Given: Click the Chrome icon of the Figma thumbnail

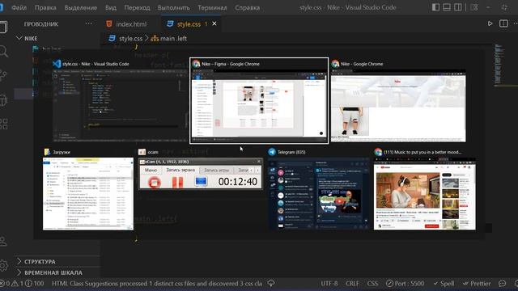Looking at the screenshot, I should (196, 64).
